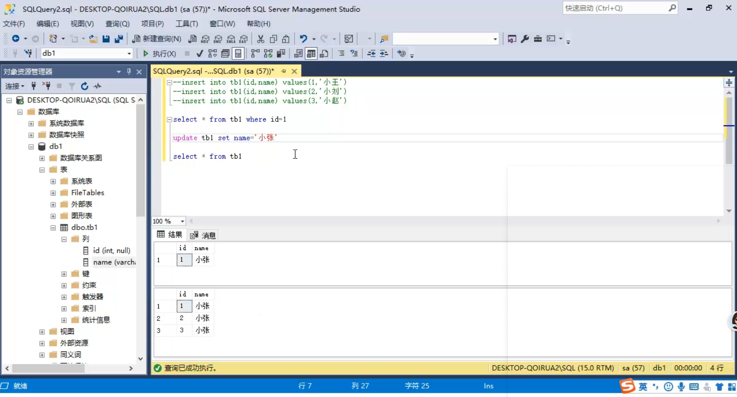Collapse the db1 database node

pyautogui.click(x=31, y=147)
